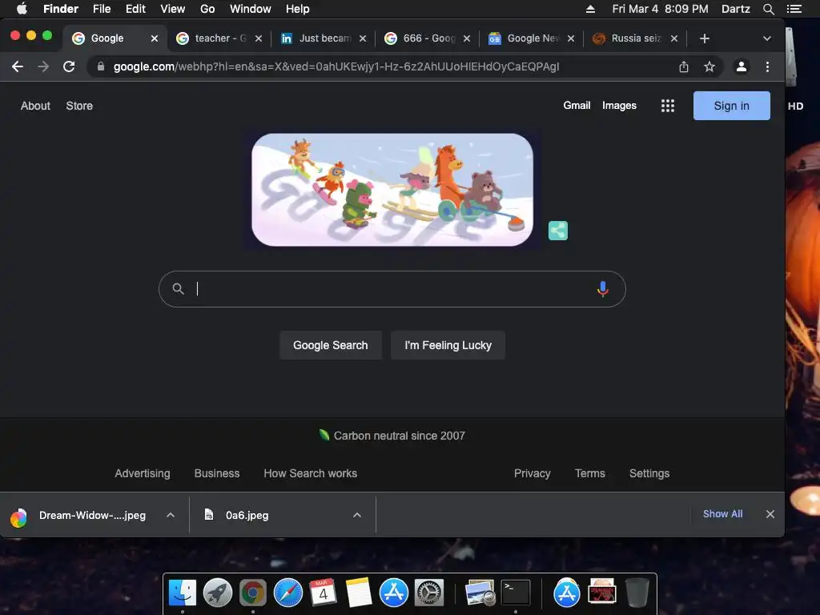Screen dimensions: 820x615
Task: Open the Help menu
Action: (x=298, y=9)
